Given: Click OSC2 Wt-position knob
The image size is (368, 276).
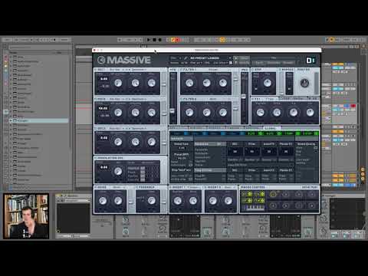Looking at the screenshot, I should coord(118,113).
